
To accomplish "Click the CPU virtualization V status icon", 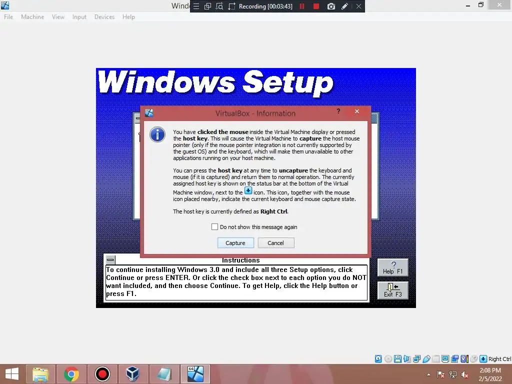I will click(x=464, y=359).
